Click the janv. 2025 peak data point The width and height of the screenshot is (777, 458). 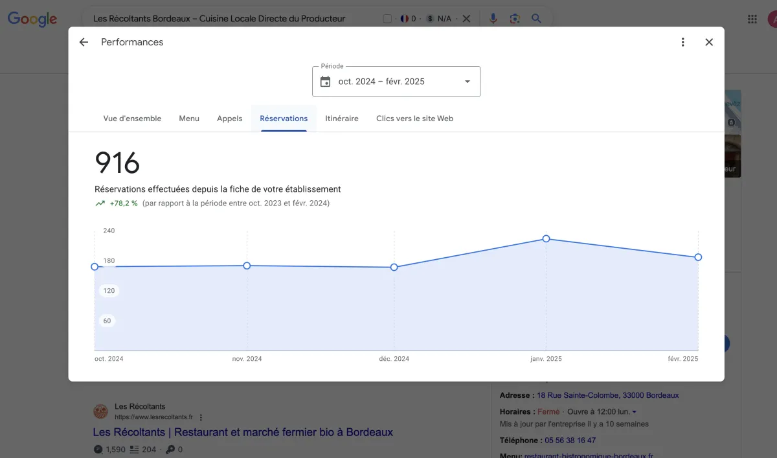546,239
